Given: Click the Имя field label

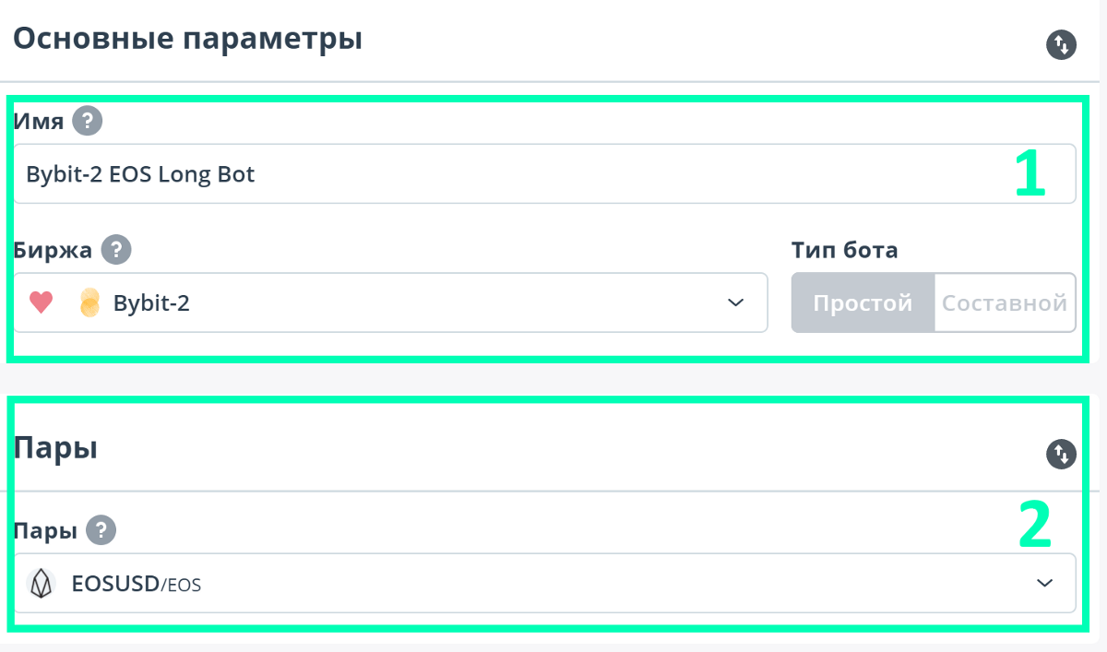Looking at the screenshot, I should point(38,121).
